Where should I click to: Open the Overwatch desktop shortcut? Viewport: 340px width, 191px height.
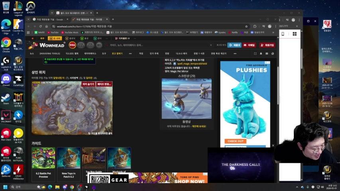(x=31, y=6)
